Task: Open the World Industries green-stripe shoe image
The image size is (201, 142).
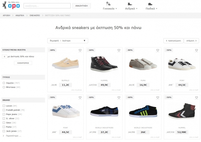Action: coord(143,111)
